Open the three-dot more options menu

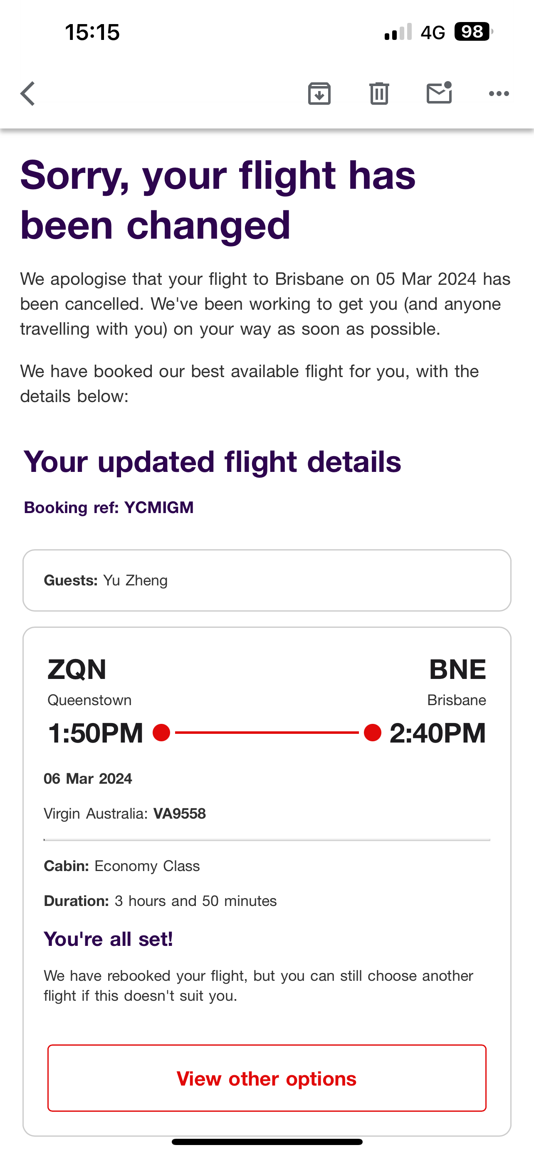tap(499, 94)
